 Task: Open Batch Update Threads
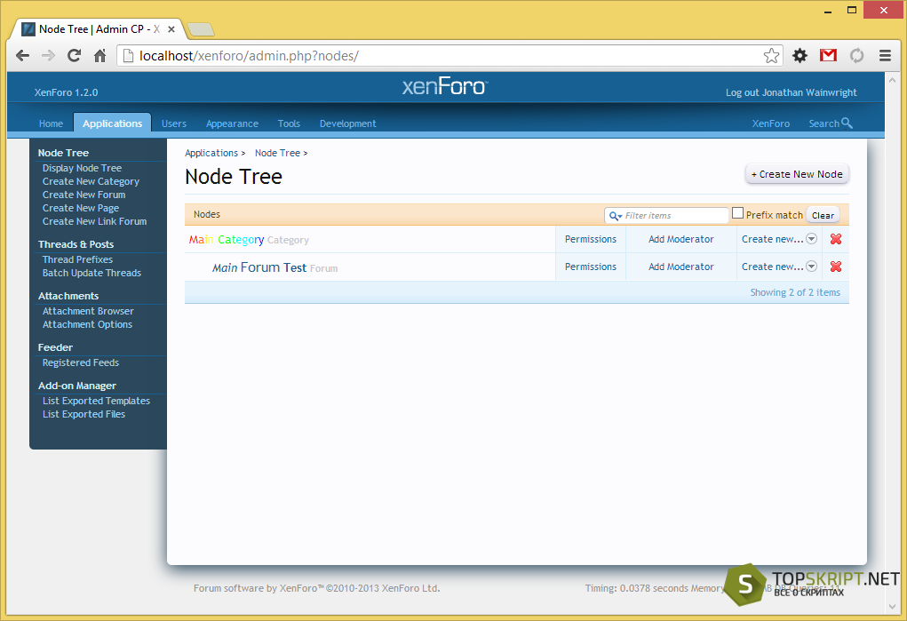(x=91, y=273)
